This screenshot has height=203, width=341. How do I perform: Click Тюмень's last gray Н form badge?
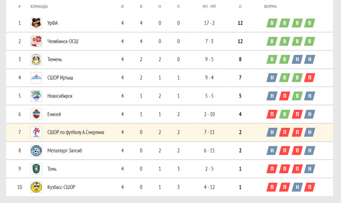310,59
